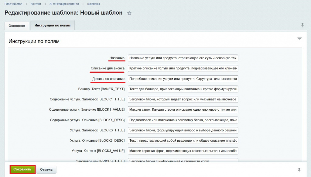This screenshot has height=177, width=311.
Task: Focus the Название input field
Action: click(x=183, y=58)
